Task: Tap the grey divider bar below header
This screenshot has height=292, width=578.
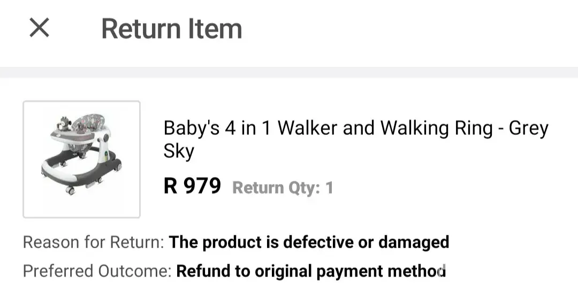Action: click(289, 72)
